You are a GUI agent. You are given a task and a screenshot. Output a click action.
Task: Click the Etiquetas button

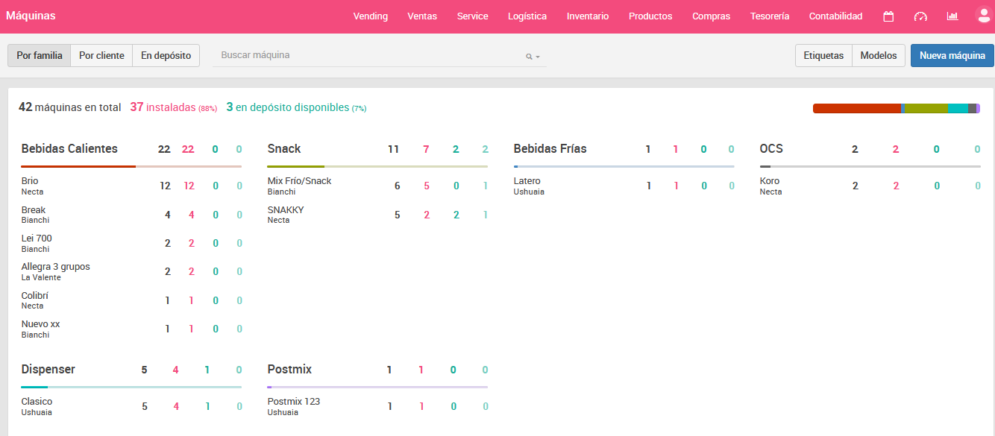pyautogui.click(x=823, y=56)
